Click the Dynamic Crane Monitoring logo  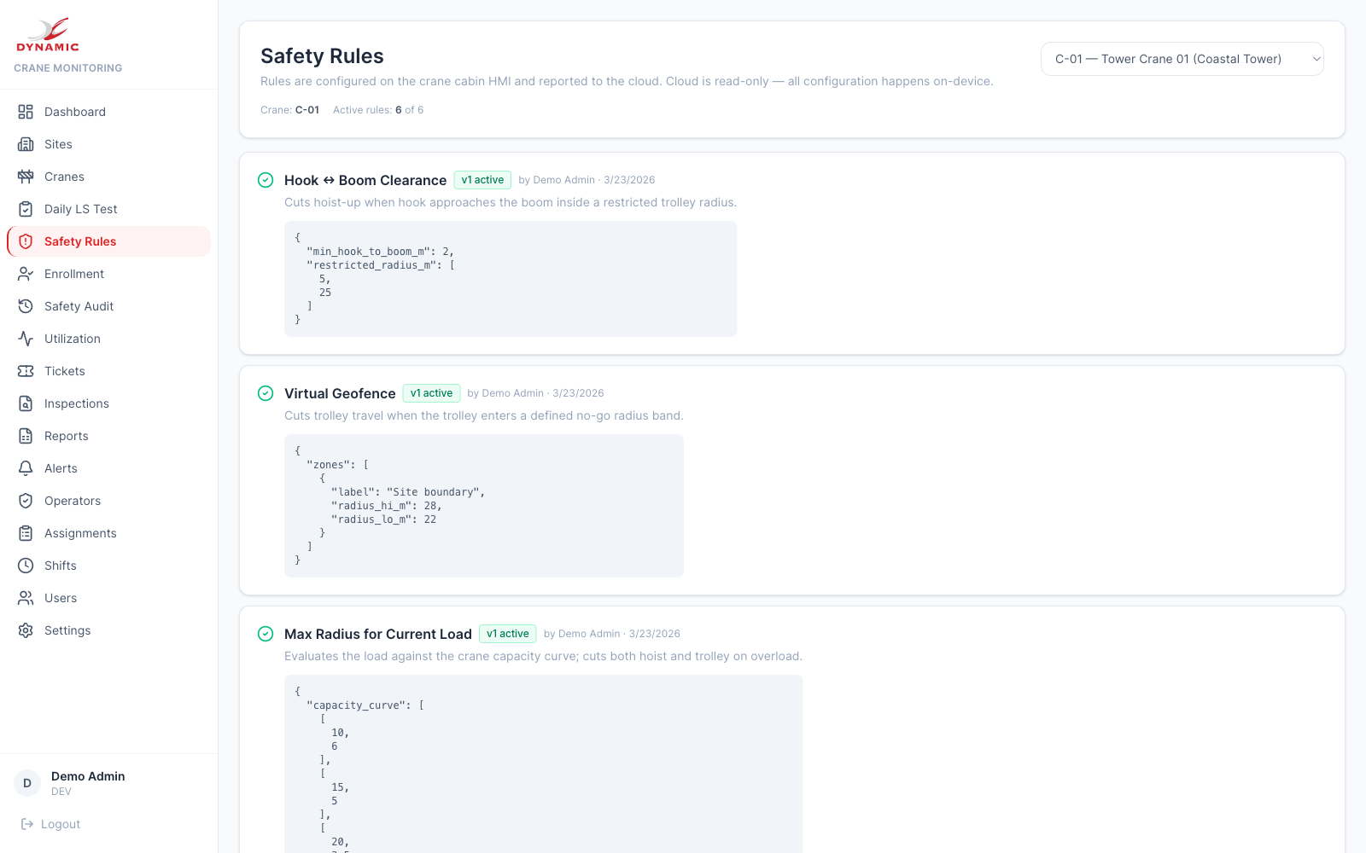tap(49, 38)
